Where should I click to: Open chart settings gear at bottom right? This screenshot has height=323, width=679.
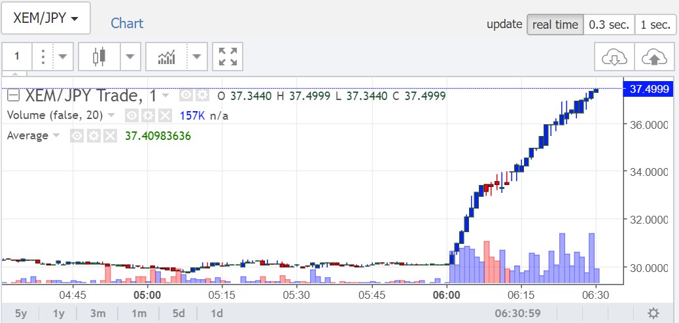point(653,313)
